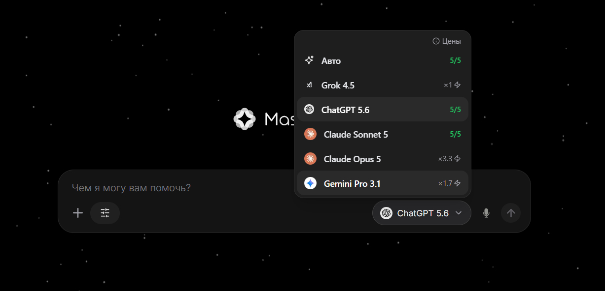Select ChatGPT 5.6 in the model list
The width and height of the screenshot is (605, 291).
(x=383, y=109)
